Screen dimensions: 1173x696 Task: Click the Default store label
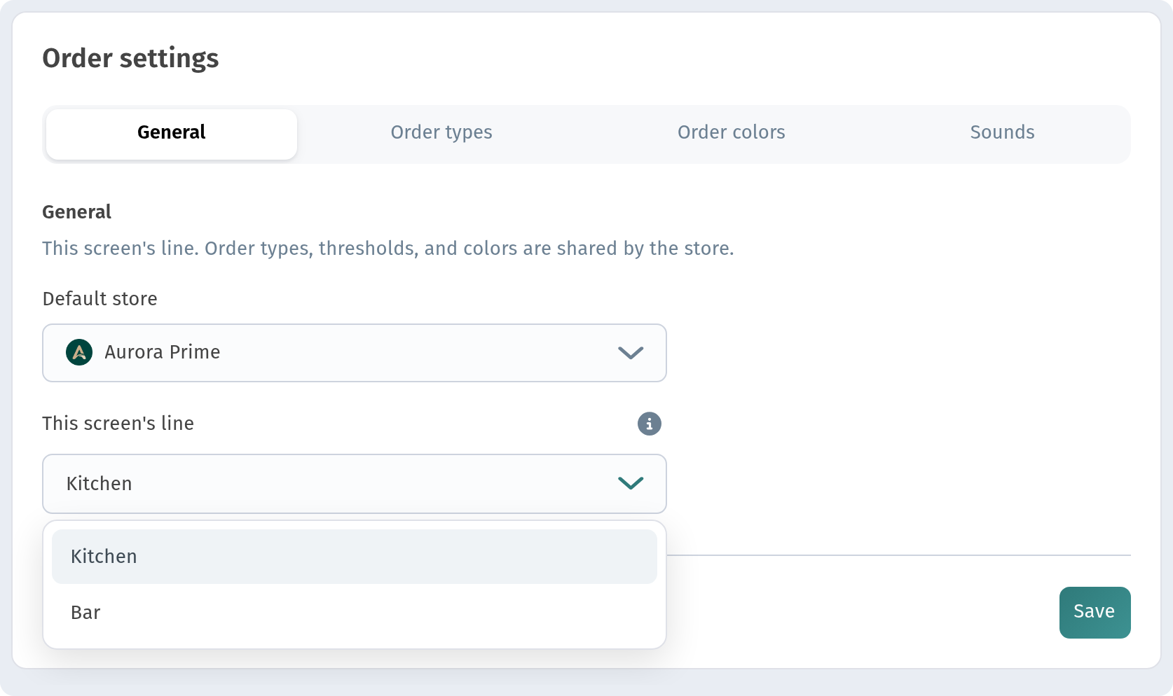pyautogui.click(x=100, y=299)
